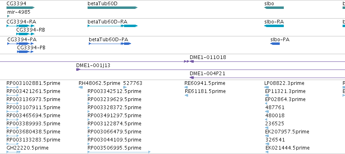Select the DME1-004P21 clone marker
The height and width of the screenshot is (154, 345).
(192, 78)
